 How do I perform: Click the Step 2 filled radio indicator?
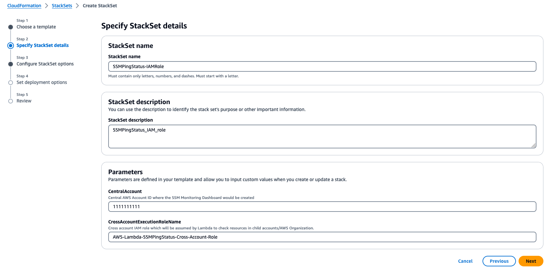[10, 45]
